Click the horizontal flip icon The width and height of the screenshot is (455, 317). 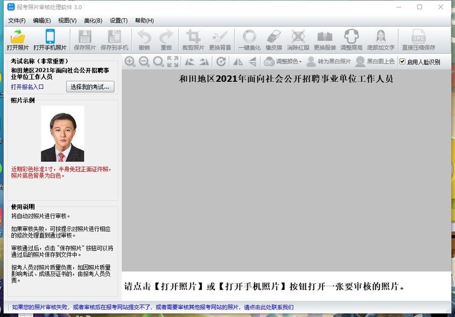[238, 61]
